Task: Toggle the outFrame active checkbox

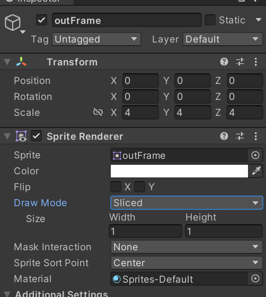Action: pyautogui.click(x=41, y=20)
